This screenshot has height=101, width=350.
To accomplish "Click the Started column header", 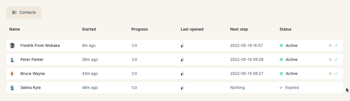I will coord(89,29).
